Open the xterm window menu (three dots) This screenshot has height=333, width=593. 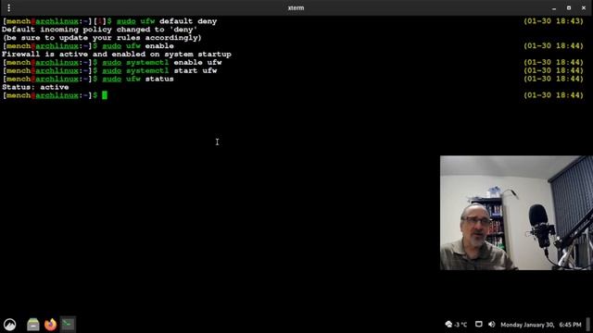[x=8, y=7]
